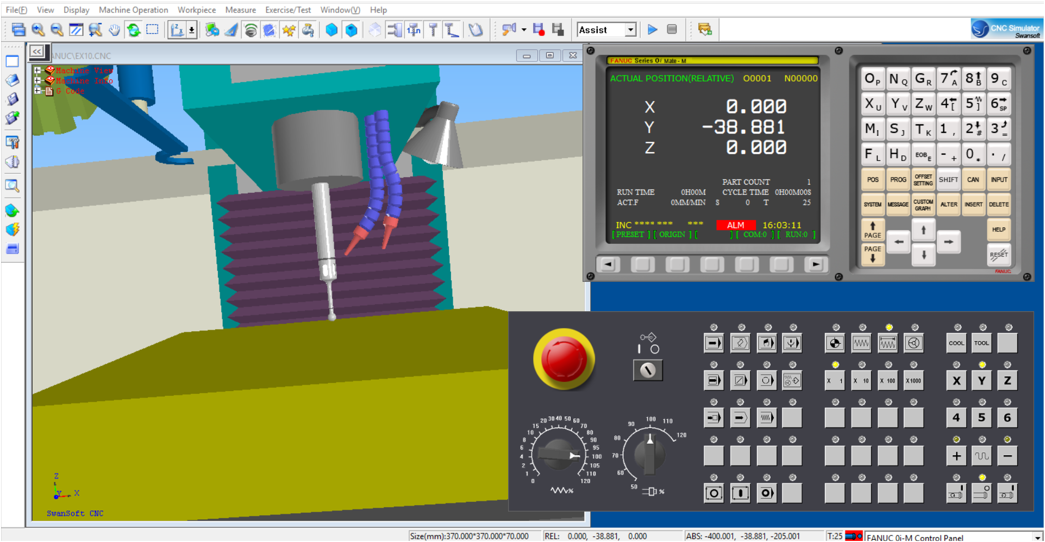Viewport: 1045px width, 542px height.
Task: Open the Measure menu
Action: tap(241, 10)
